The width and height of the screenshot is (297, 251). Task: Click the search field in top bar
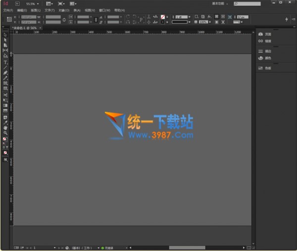click(247, 3)
